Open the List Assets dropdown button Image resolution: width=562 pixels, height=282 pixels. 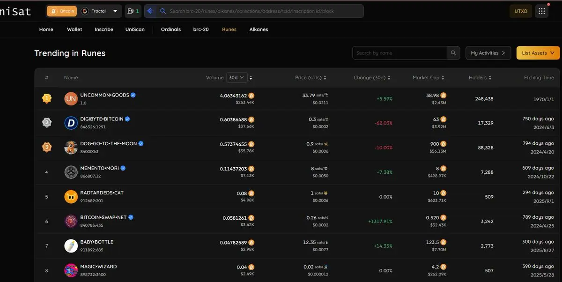(x=538, y=53)
